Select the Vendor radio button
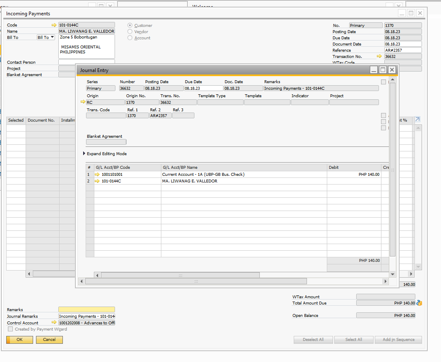The width and height of the screenshot is (441, 362). tap(129, 31)
